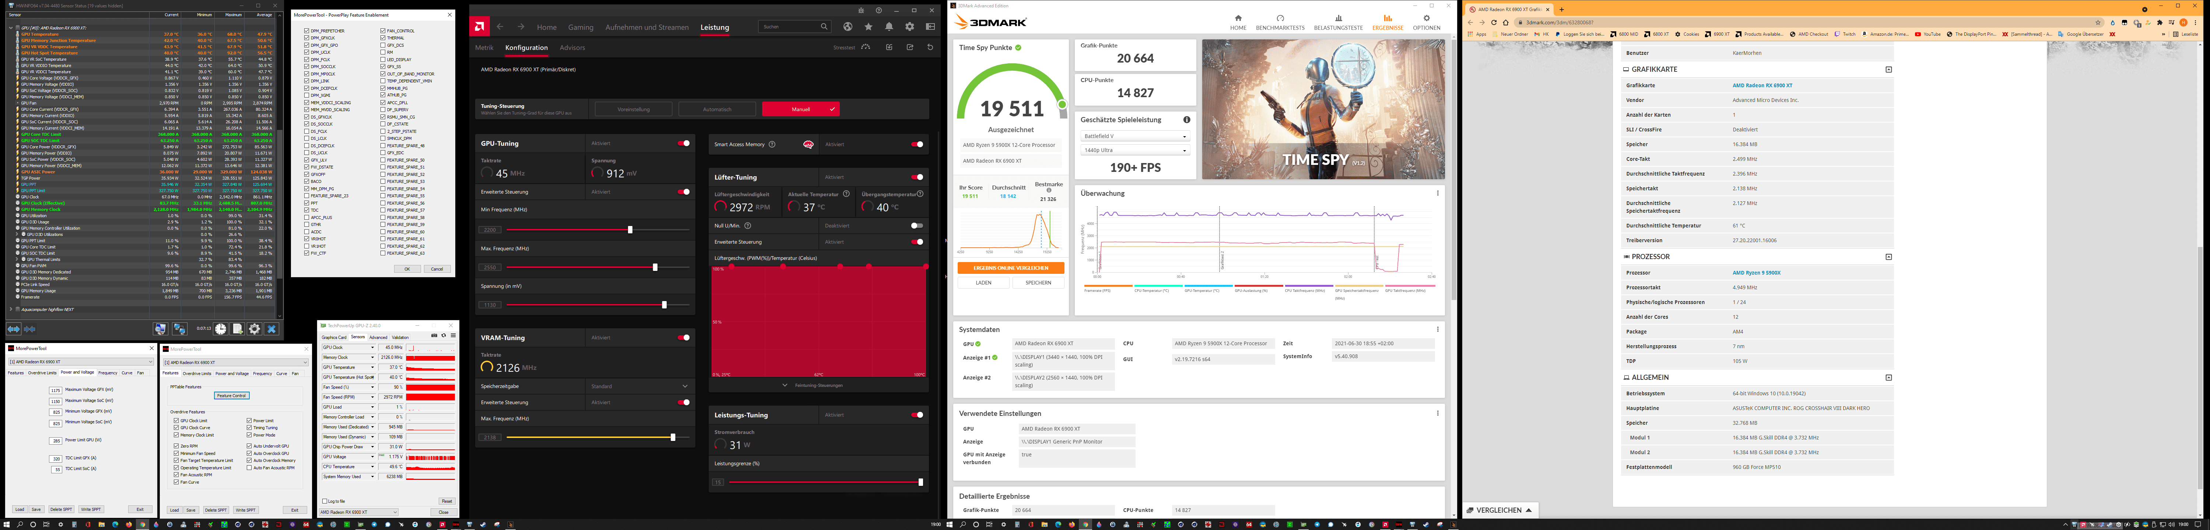Screen dimensions: 2210x530
Task: Open BELASTUNGSTESTE in 3DMark
Action: pyautogui.click(x=1339, y=22)
